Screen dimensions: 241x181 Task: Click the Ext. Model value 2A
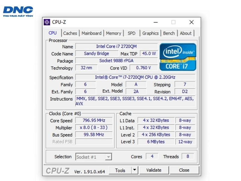point(136,91)
